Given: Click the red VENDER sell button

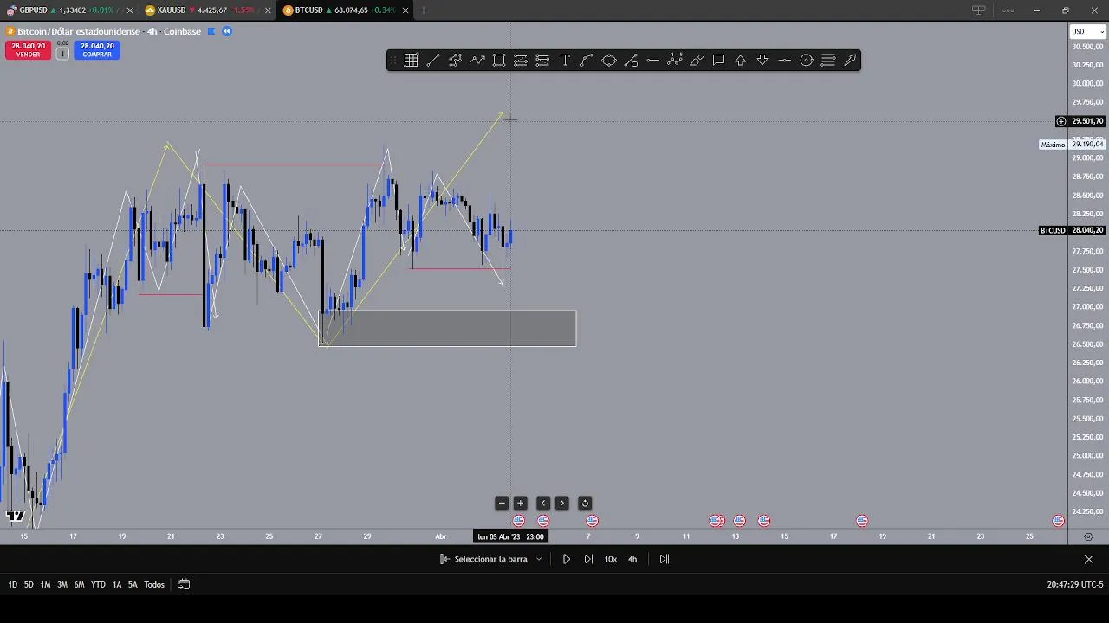Looking at the screenshot, I should tap(28, 50).
